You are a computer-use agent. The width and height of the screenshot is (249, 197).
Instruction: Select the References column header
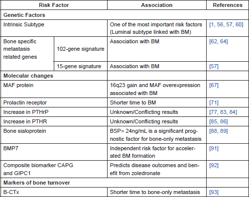(228, 5)
